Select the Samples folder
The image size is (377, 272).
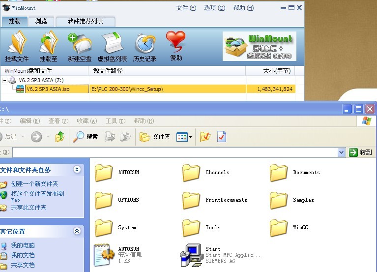click(291, 200)
